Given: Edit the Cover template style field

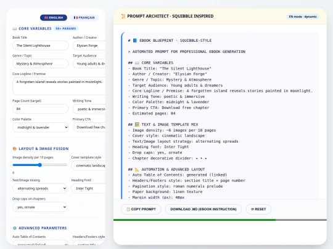Looking at the screenshot, I should 88,165.
